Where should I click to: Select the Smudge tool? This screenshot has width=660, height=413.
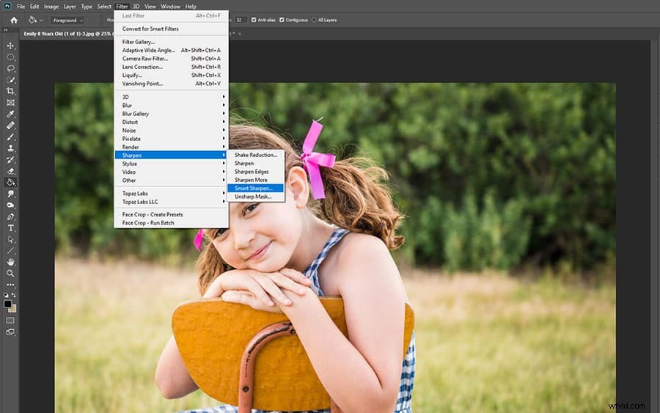10,194
